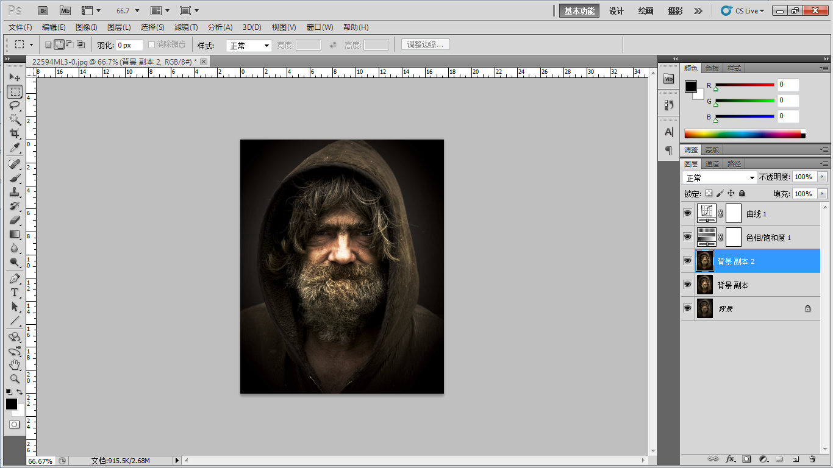Screen dimensions: 833x468
Task: Launch Mini Bridge from top bar
Action: coord(65,10)
